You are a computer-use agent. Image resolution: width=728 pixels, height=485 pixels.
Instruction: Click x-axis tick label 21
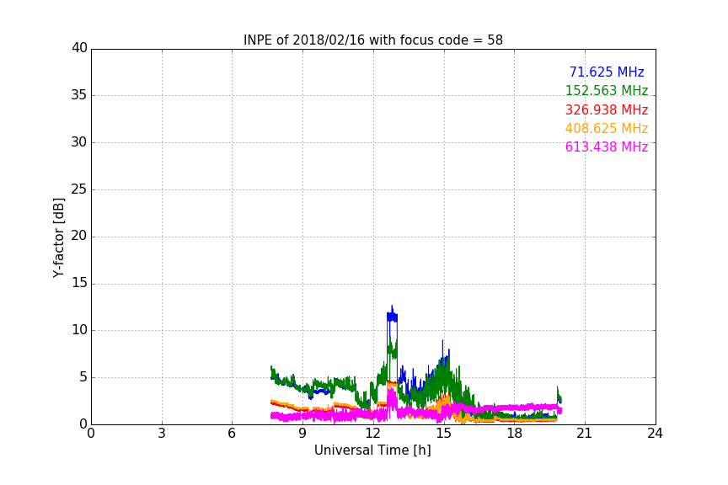pos(585,434)
